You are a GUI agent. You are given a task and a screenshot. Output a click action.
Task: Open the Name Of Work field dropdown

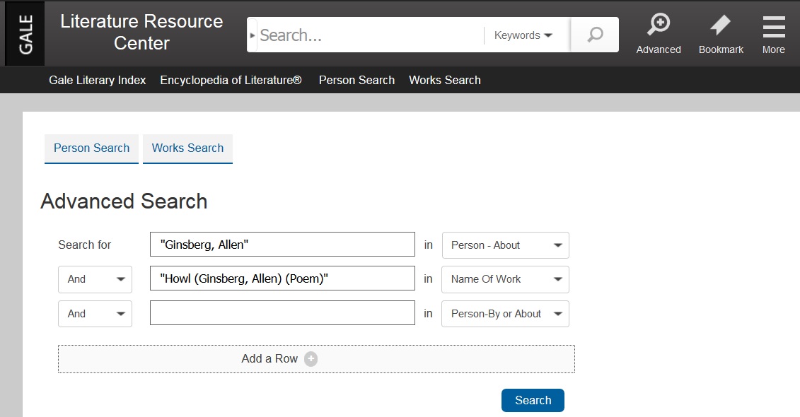(x=505, y=279)
